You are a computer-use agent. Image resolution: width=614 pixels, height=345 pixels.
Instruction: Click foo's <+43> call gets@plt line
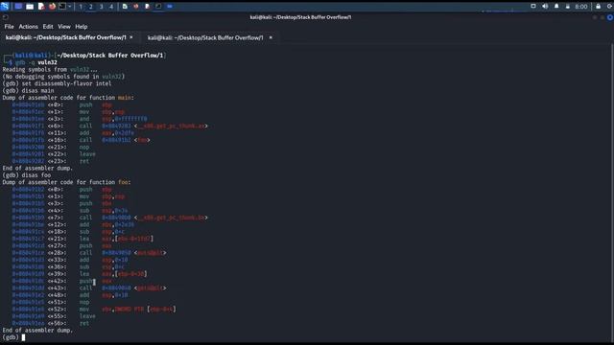tap(89, 287)
